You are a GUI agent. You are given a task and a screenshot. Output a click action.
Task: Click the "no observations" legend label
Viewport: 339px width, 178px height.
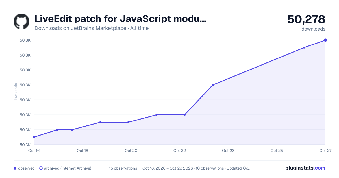click(123, 168)
